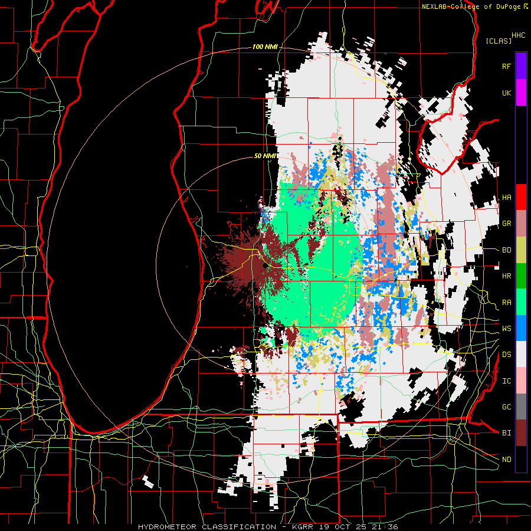Select the BD big drops legend swatch

click(521, 250)
